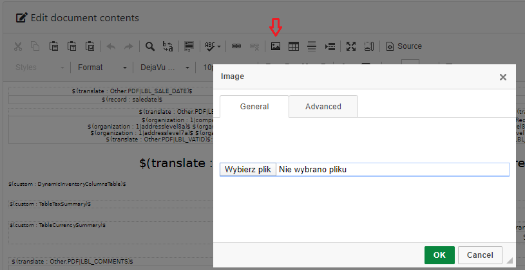The height and width of the screenshot is (270, 525).
Task: Insert horizontal line icon
Action: pos(312,46)
